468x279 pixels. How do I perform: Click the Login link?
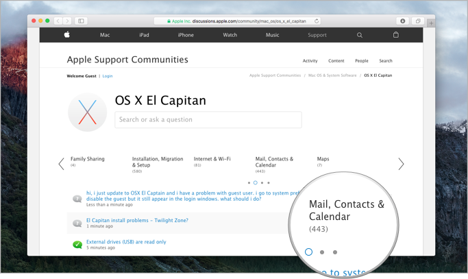coord(108,76)
